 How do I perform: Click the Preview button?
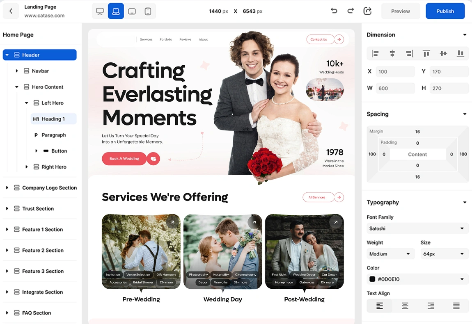coord(400,11)
